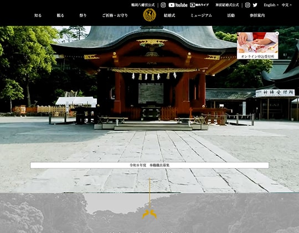Open the オンライン申込受付所 thumbnail

(x=257, y=45)
